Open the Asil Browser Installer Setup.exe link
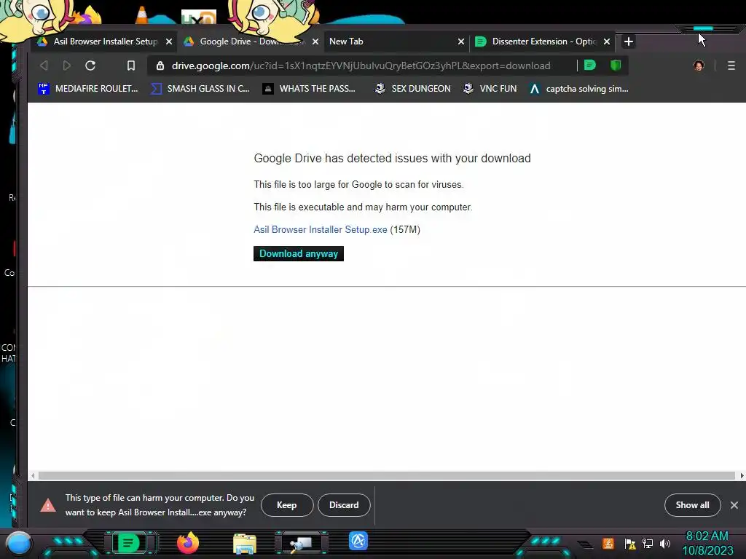 point(321,229)
